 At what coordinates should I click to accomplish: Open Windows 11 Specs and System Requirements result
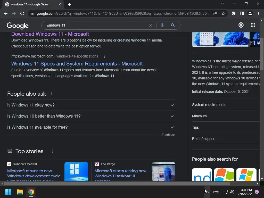[77, 64]
